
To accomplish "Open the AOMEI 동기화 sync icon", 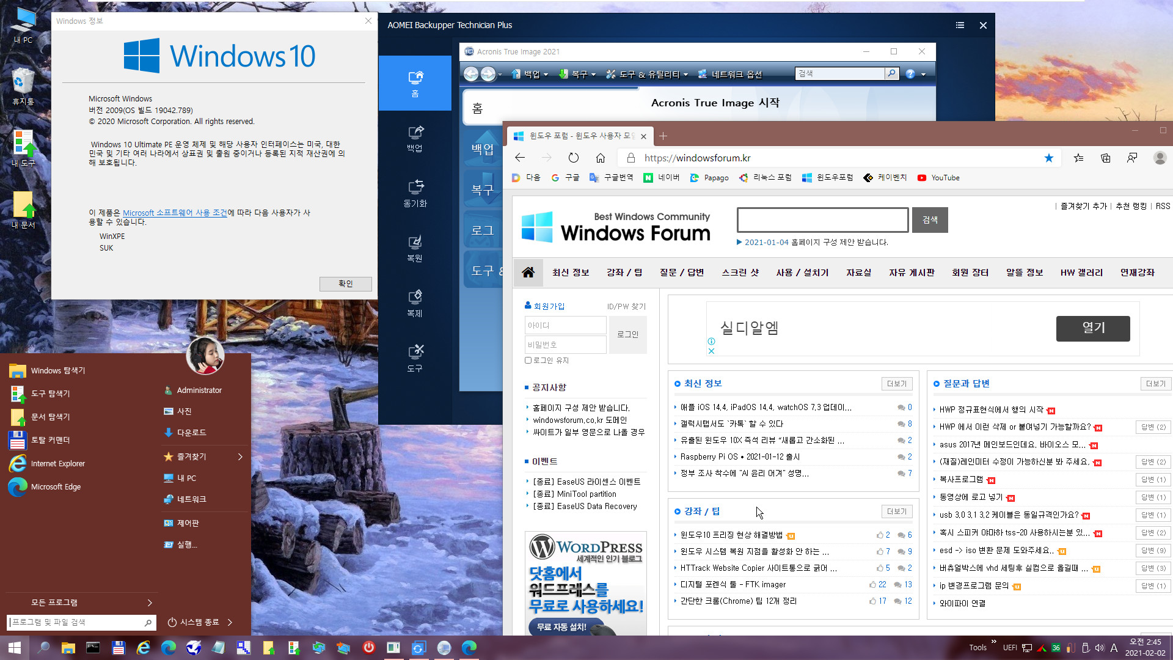I will [415, 193].
